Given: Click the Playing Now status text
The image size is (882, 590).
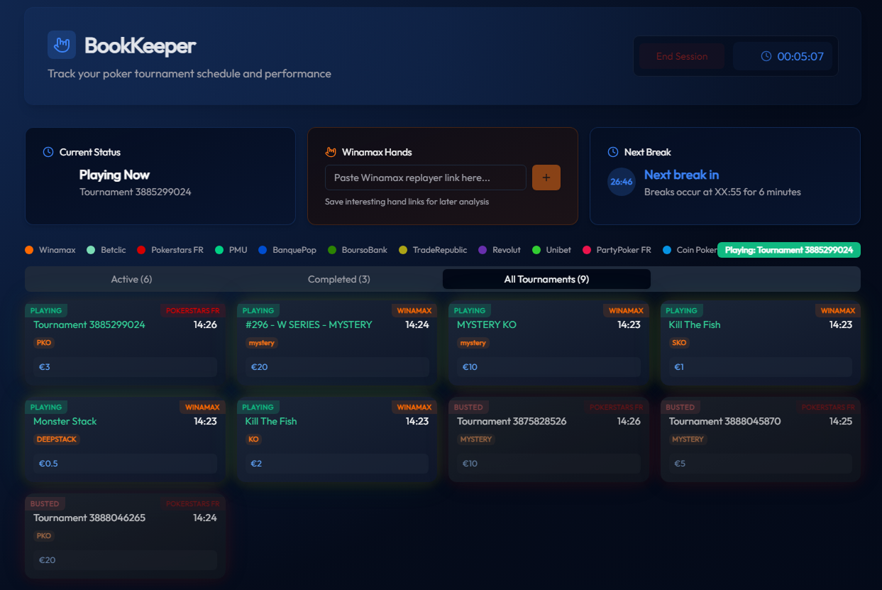Looking at the screenshot, I should 114,175.
